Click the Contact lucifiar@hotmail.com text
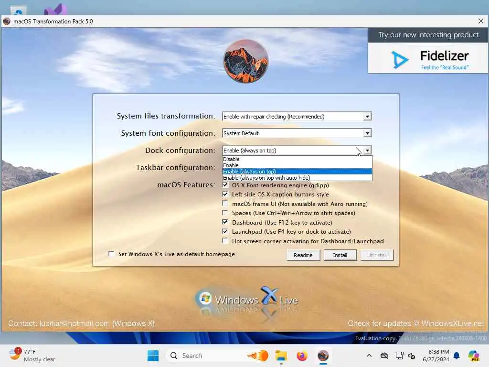 point(81,324)
